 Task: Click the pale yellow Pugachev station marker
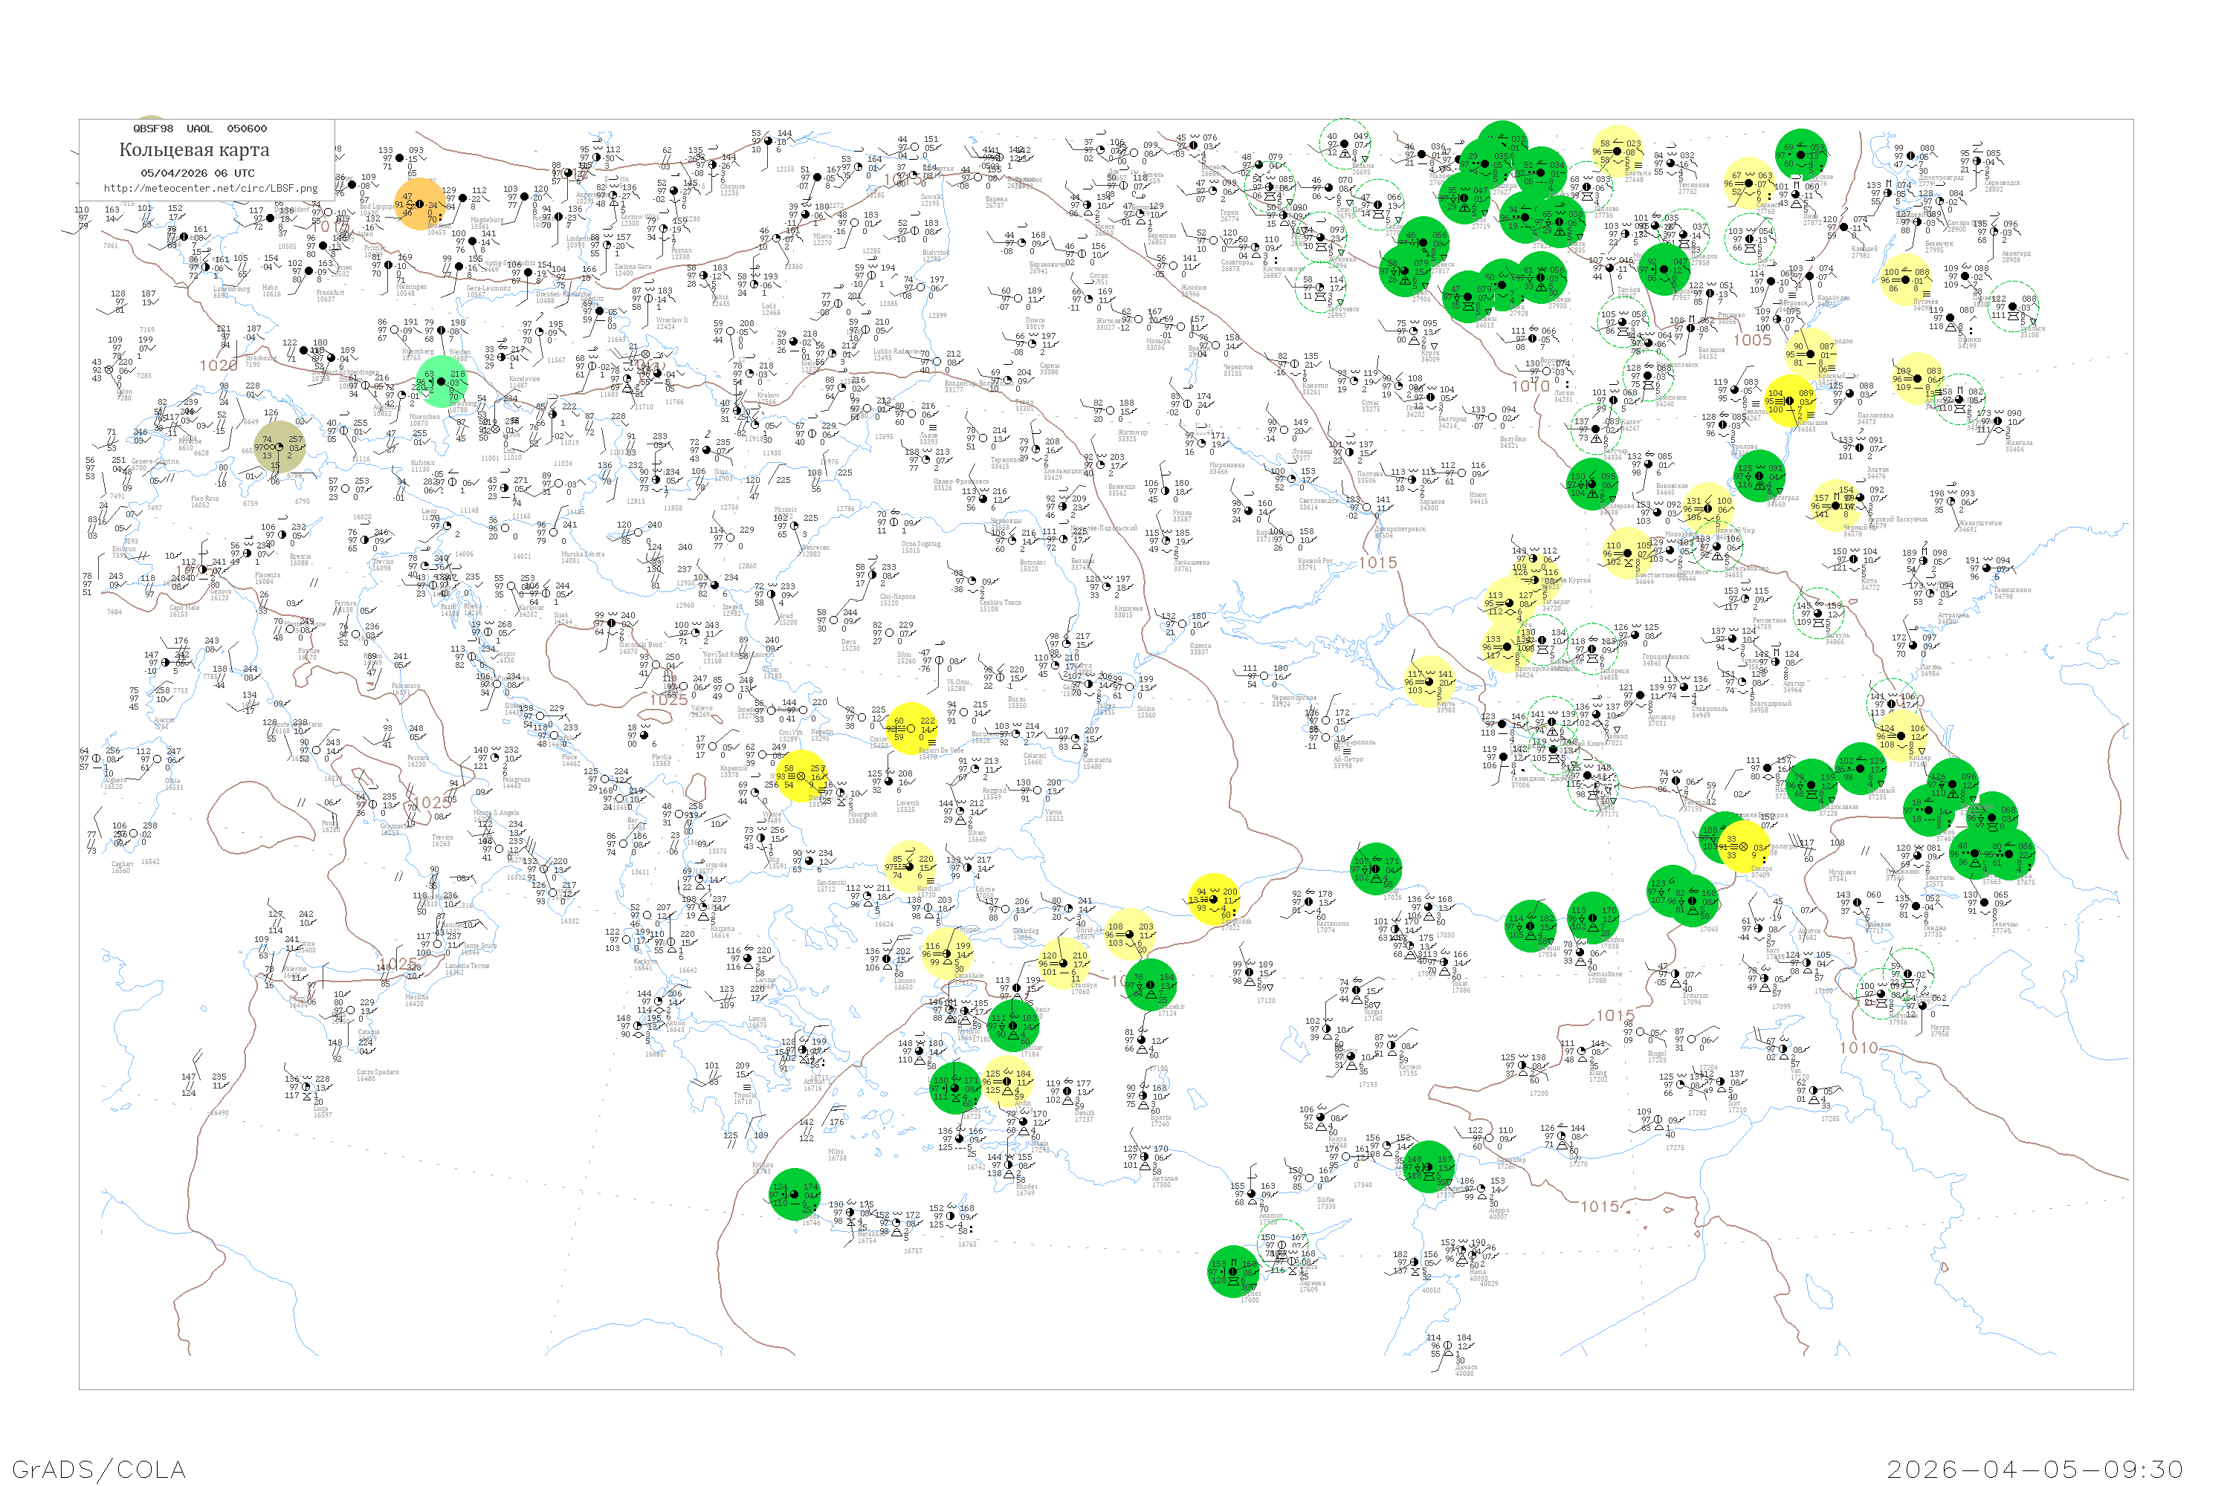click(1906, 281)
